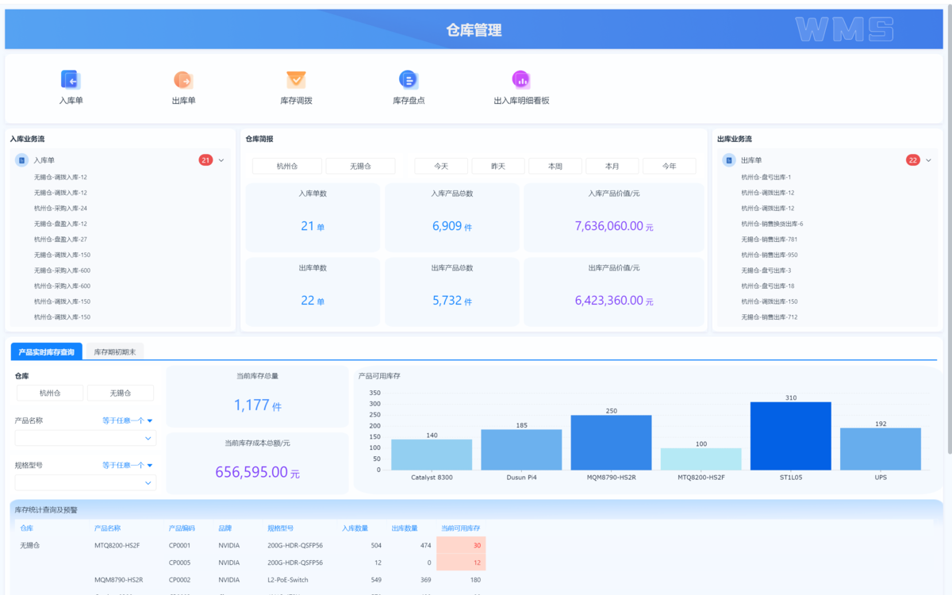
Task: Open the 规格型号 value combo box
Action: (x=86, y=482)
